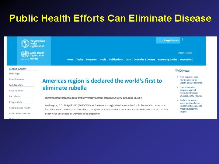Click the Google Custom search field
Screen dimensions: 219x164
point(168,40)
